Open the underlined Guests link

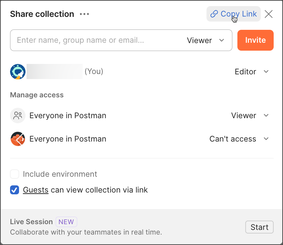(36, 190)
